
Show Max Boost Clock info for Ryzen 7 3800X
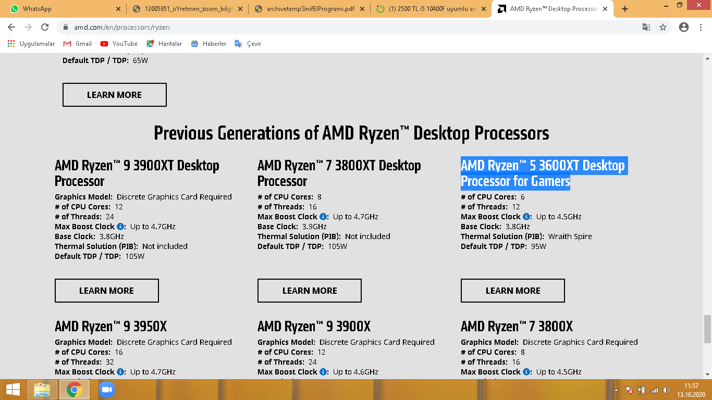coord(526,372)
